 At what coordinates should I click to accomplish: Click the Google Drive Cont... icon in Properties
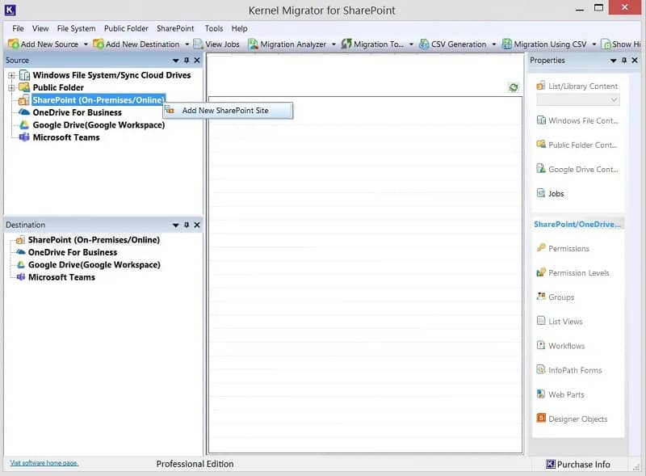541,168
